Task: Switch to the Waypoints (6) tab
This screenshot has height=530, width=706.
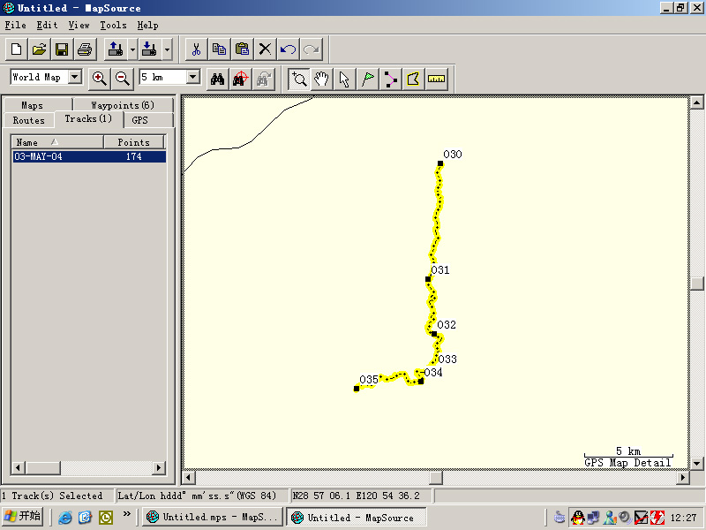Action: click(123, 105)
